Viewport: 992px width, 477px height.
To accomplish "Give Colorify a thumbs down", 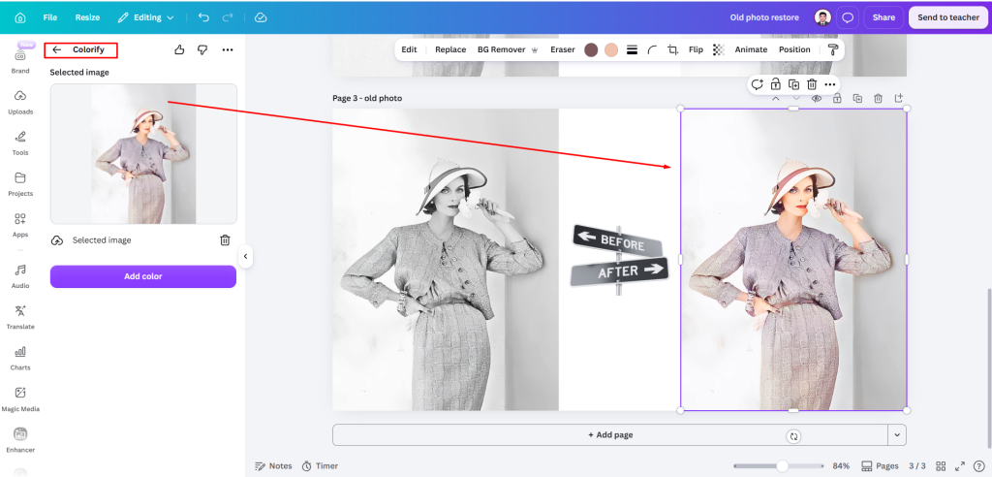I will tap(202, 50).
